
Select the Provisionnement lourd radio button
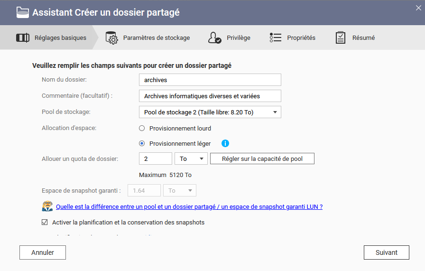click(142, 128)
